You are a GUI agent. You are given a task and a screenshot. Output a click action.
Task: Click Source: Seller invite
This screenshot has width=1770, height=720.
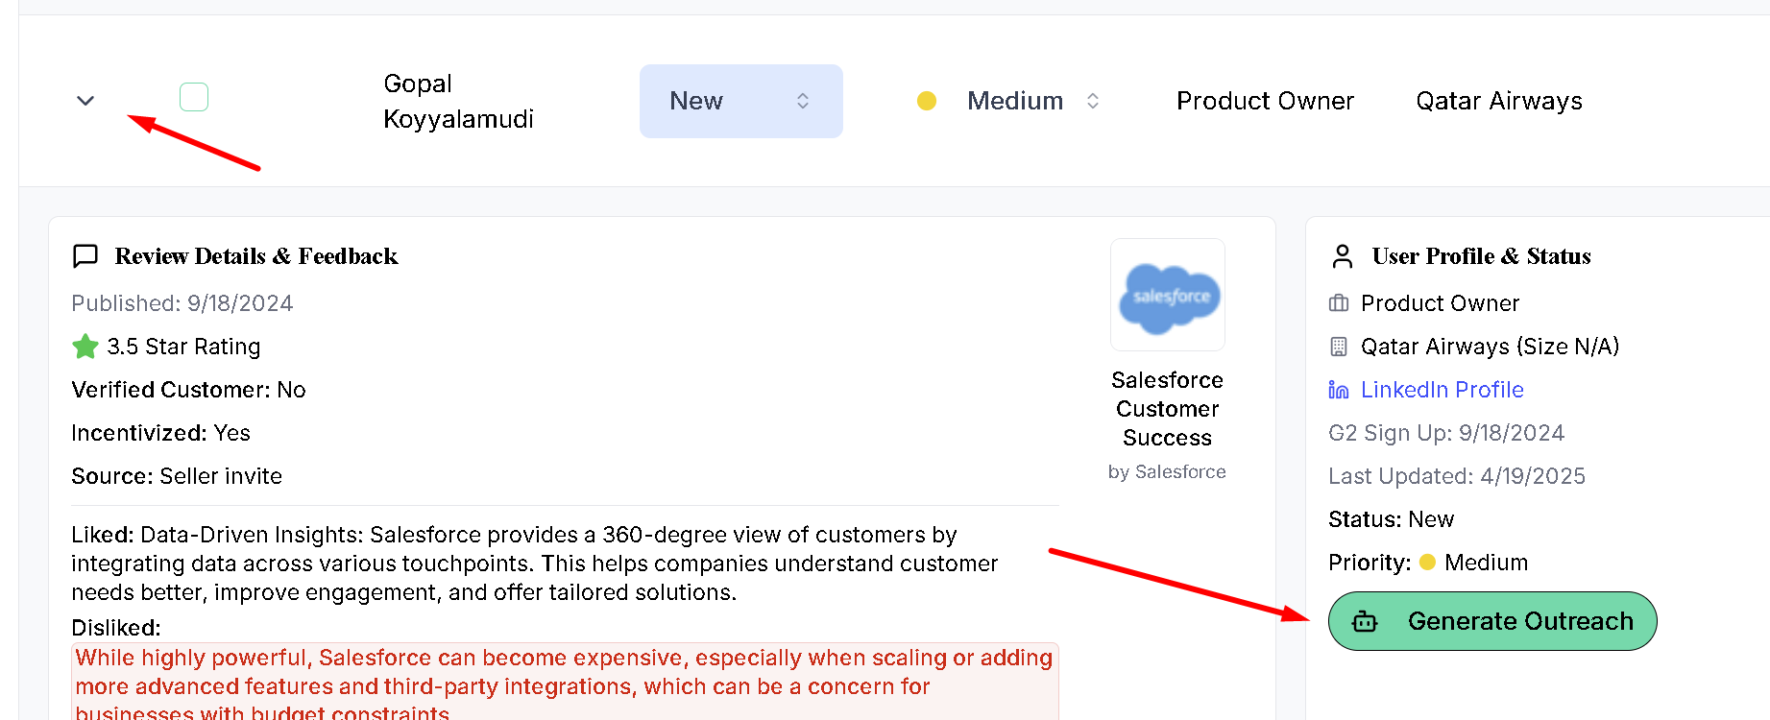177,476
